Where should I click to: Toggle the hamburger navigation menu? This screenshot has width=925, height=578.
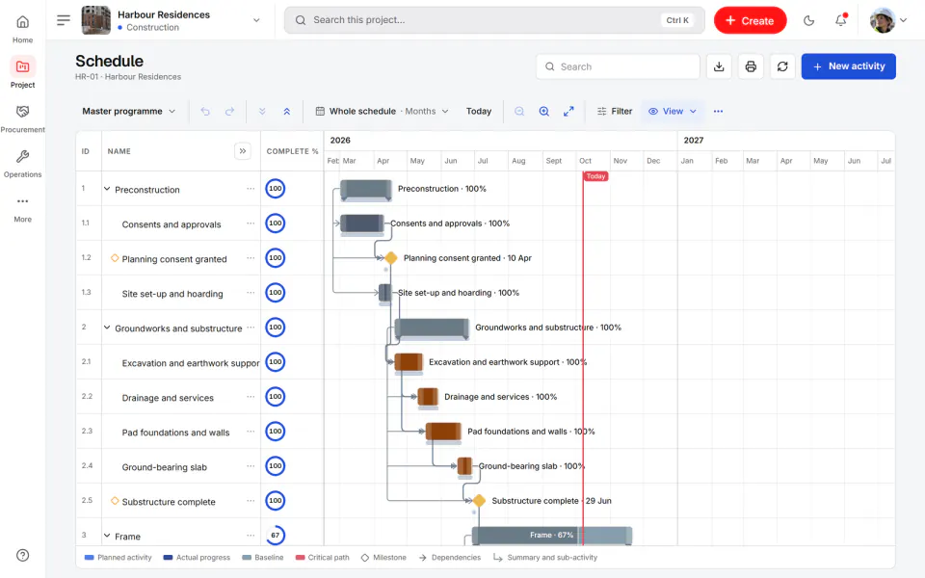pos(64,20)
